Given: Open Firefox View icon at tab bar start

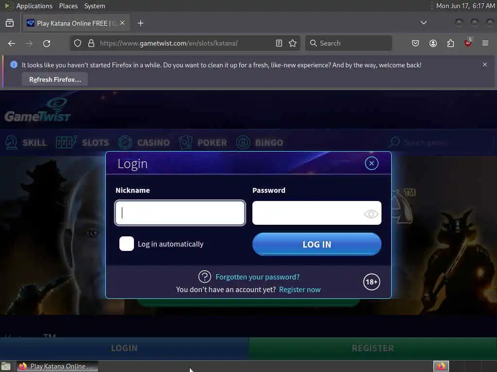Looking at the screenshot, I should (x=10, y=23).
